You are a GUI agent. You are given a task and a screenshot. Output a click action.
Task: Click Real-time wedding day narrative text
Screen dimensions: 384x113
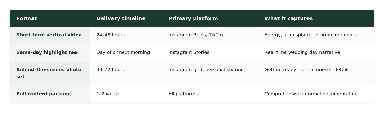click(x=302, y=52)
